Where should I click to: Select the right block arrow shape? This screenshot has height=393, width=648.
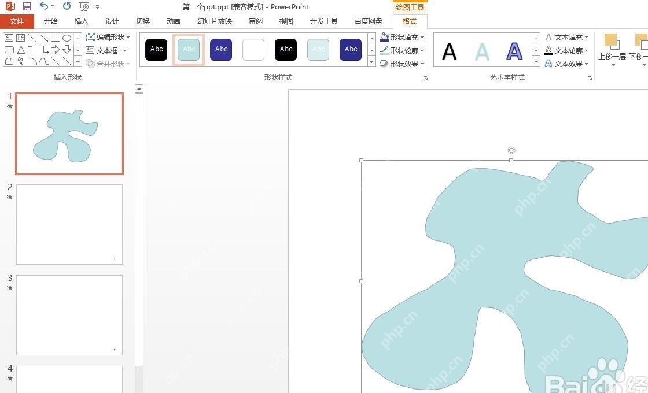[56, 50]
